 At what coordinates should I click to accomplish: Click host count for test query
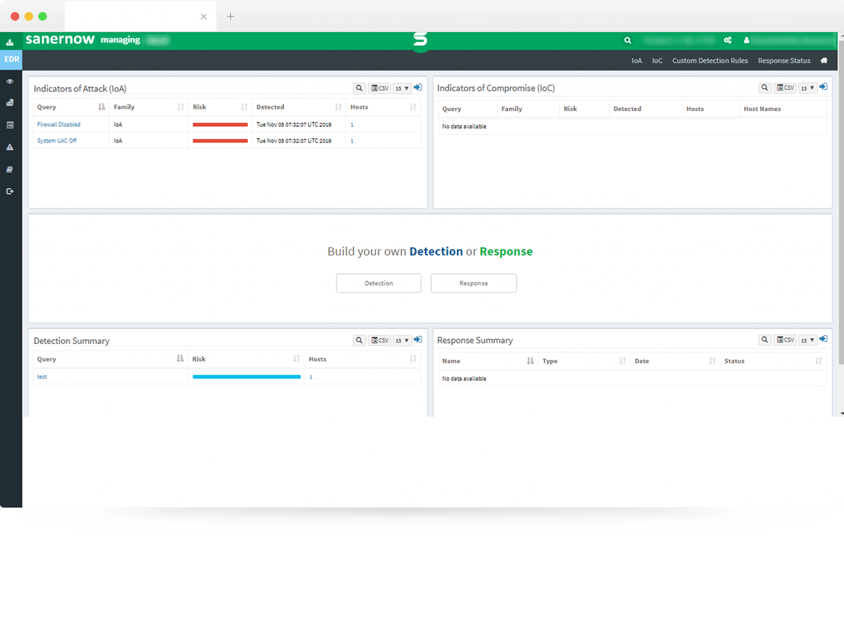(311, 377)
